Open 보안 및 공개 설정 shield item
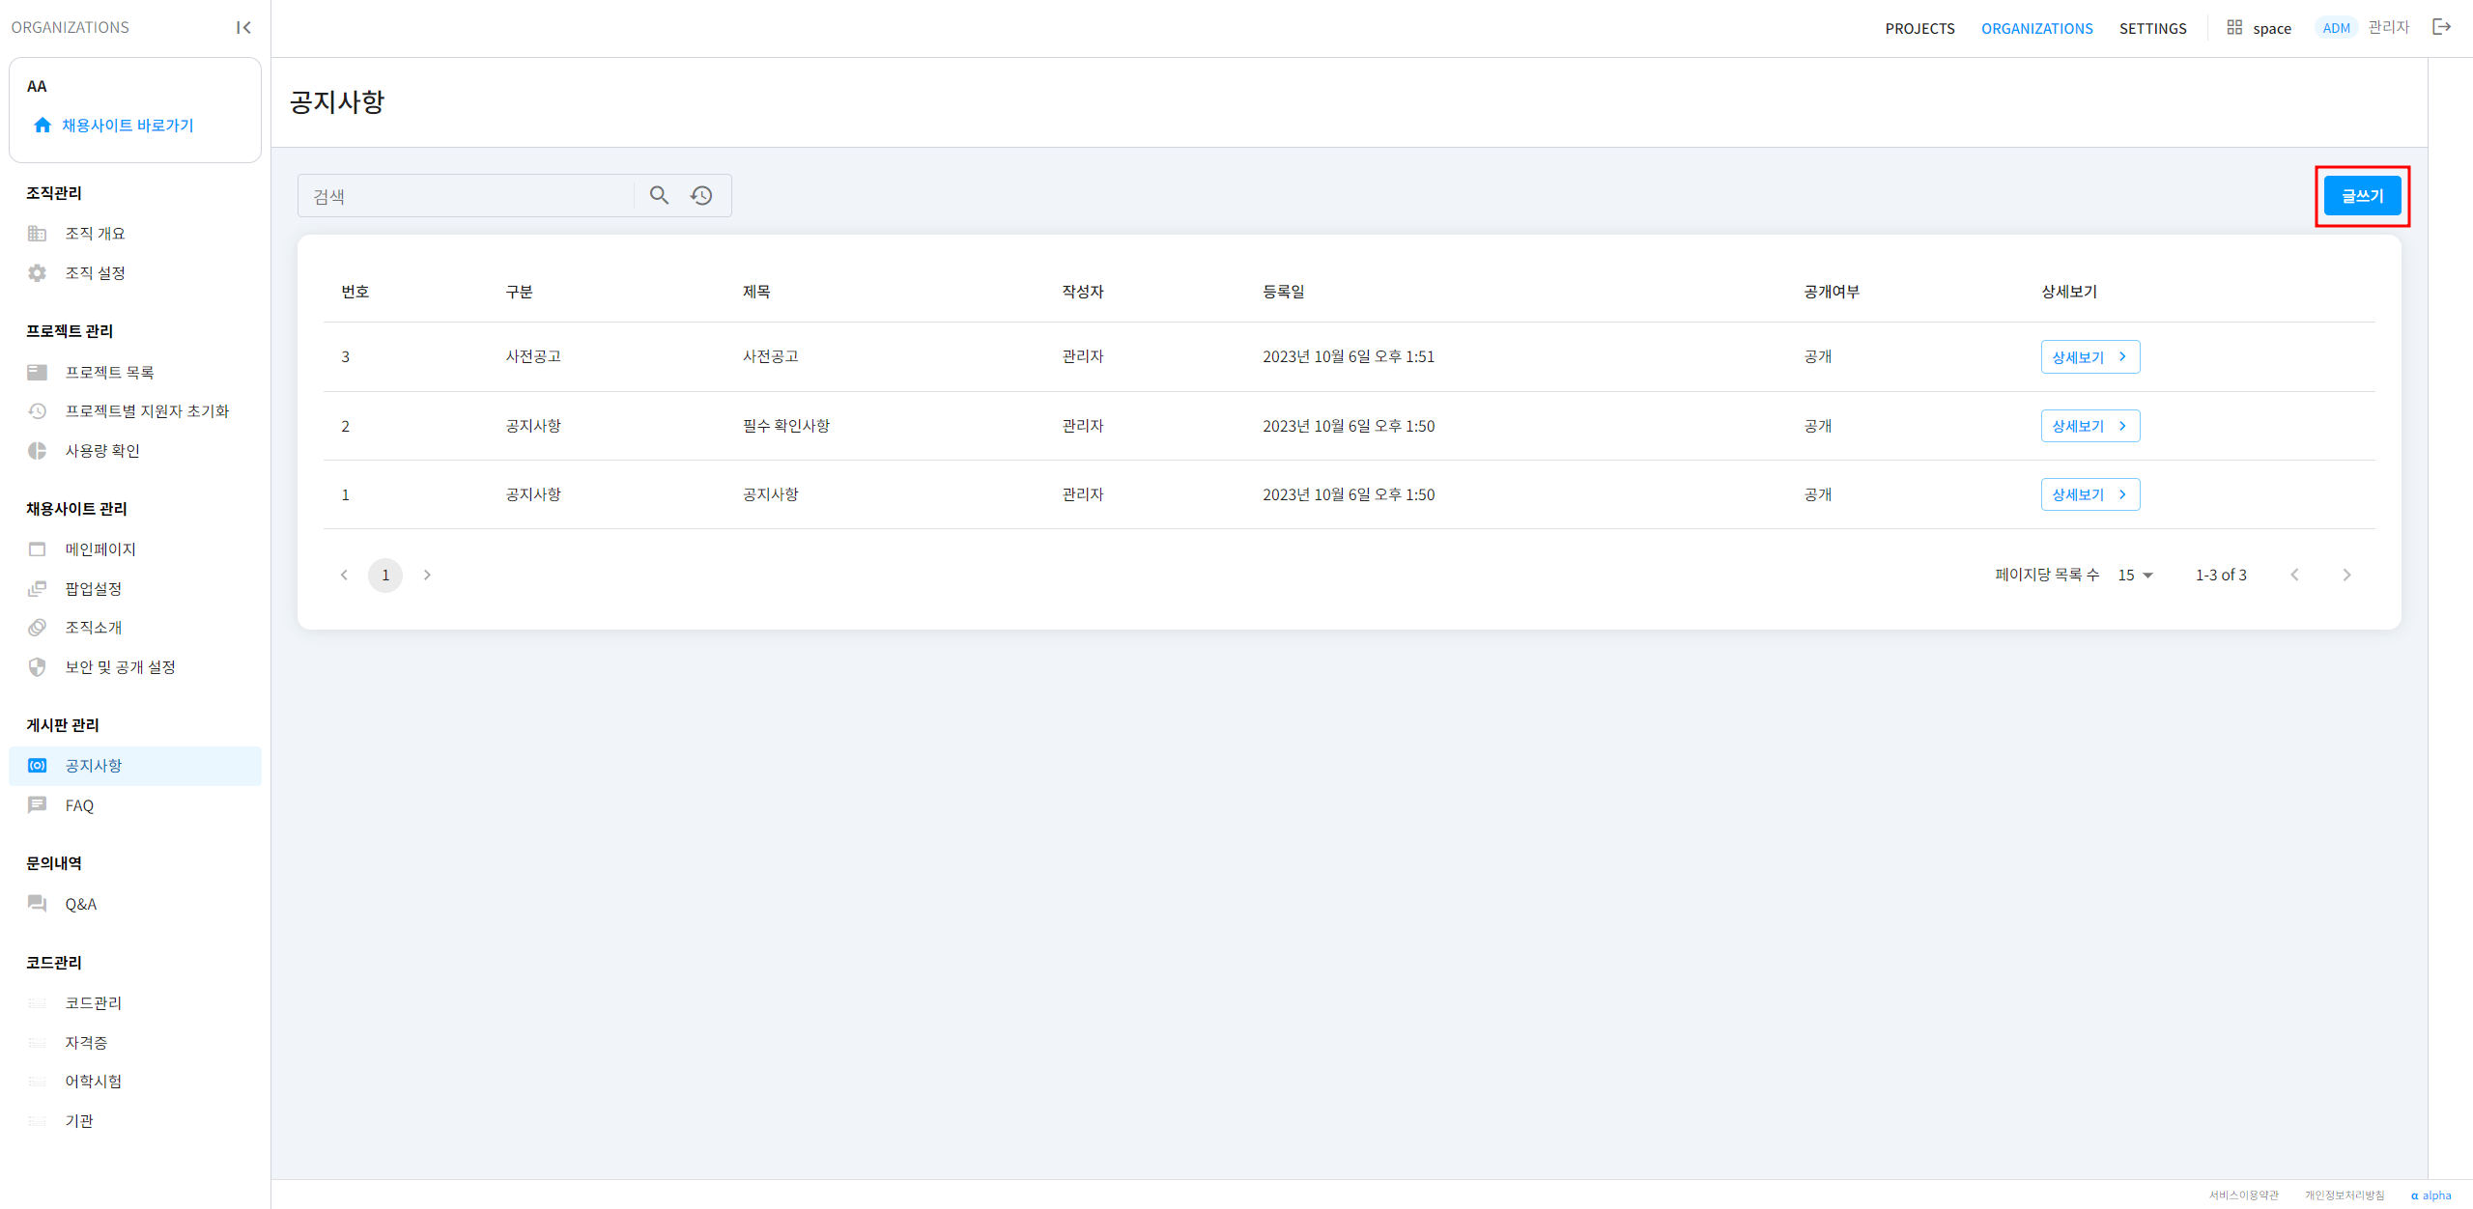This screenshot has height=1209, width=2473. (119, 667)
